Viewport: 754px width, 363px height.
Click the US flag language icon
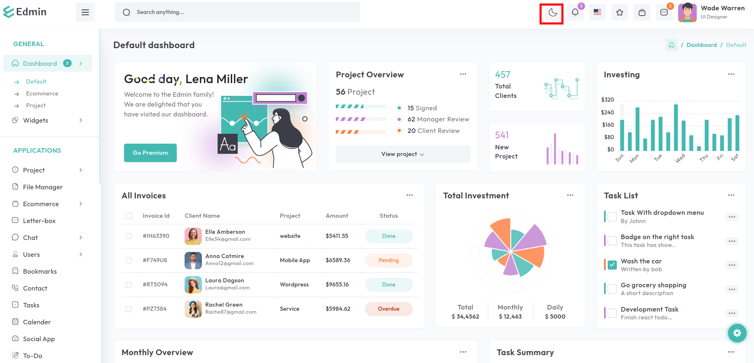pyautogui.click(x=597, y=12)
